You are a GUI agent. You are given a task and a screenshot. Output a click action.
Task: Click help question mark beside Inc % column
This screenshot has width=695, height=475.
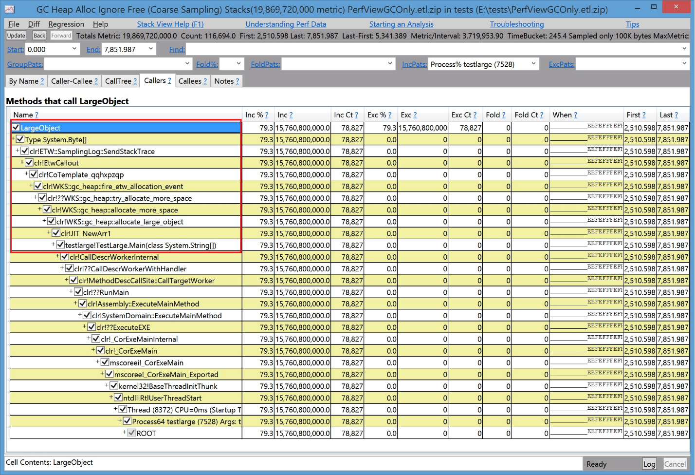pos(267,115)
